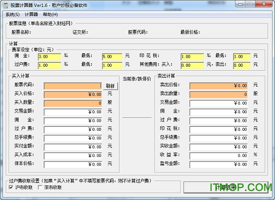Focus the 股票代码 input in 买入计算
This screenshot has height=200, width=275.
[x=73, y=86]
